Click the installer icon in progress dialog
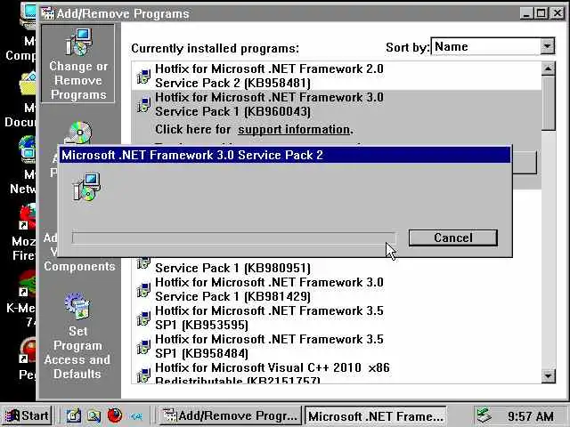 click(x=86, y=187)
